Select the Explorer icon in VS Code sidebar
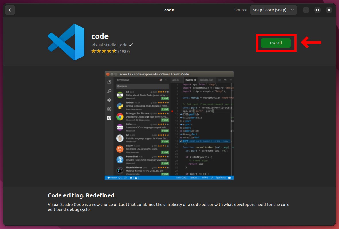The image size is (339, 229). click(109, 82)
